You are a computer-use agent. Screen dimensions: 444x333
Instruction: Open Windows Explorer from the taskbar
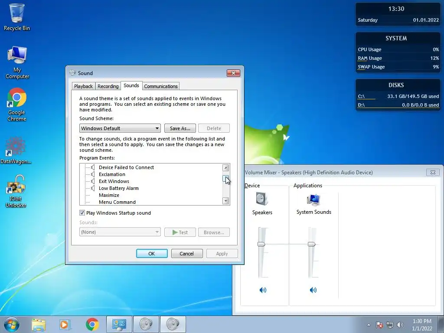(x=39, y=324)
